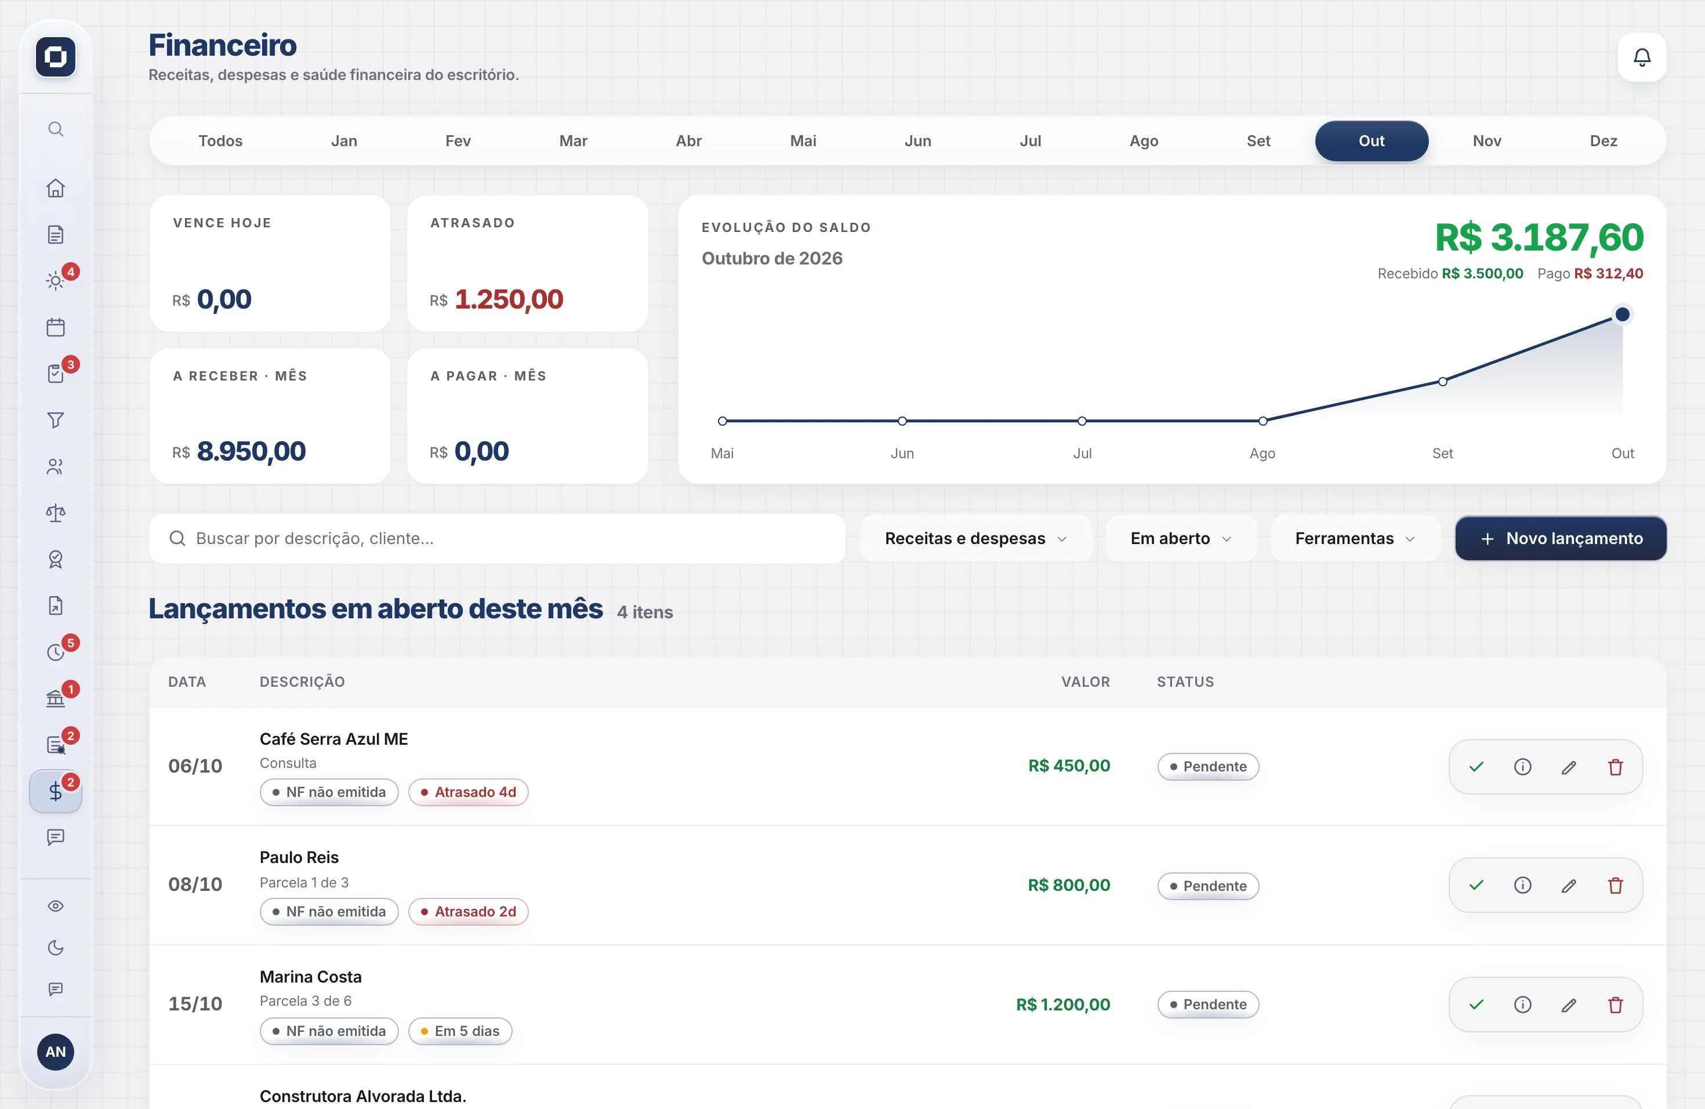The width and height of the screenshot is (1705, 1109).
Task: Mark Café Serra Azul ME entry as paid
Action: click(1476, 767)
